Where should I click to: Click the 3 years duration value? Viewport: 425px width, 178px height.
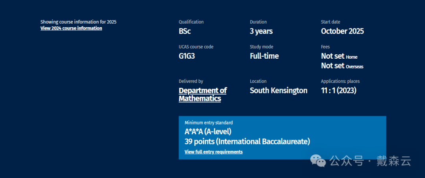tap(261, 32)
